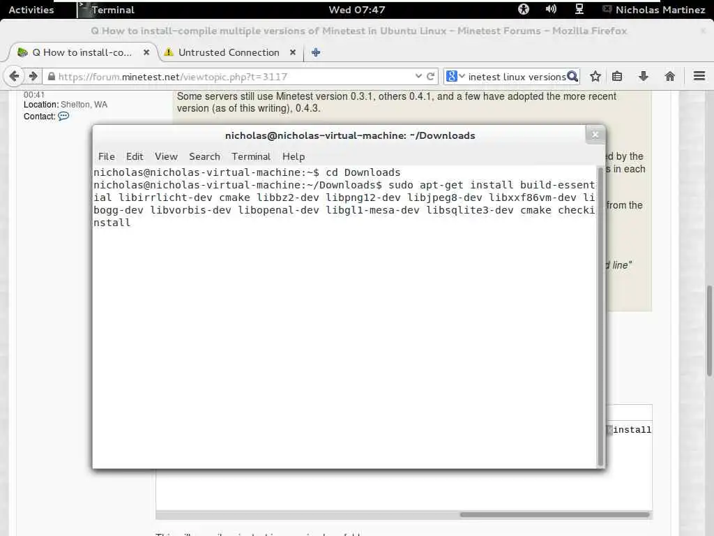
Task: Open the volume control icon
Action: (551, 9)
